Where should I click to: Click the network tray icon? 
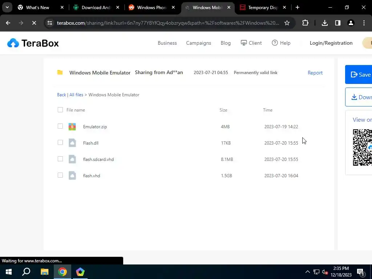pyautogui.click(x=316, y=272)
